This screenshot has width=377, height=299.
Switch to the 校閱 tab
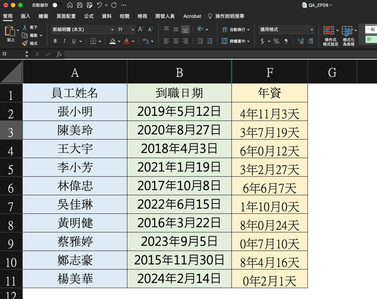pyautogui.click(x=124, y=16)
